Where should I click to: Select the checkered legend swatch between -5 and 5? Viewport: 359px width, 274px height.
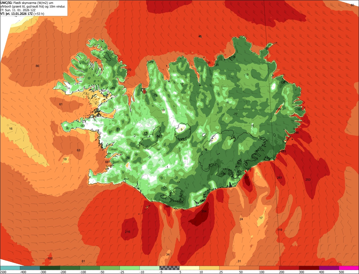click(169, 268)
